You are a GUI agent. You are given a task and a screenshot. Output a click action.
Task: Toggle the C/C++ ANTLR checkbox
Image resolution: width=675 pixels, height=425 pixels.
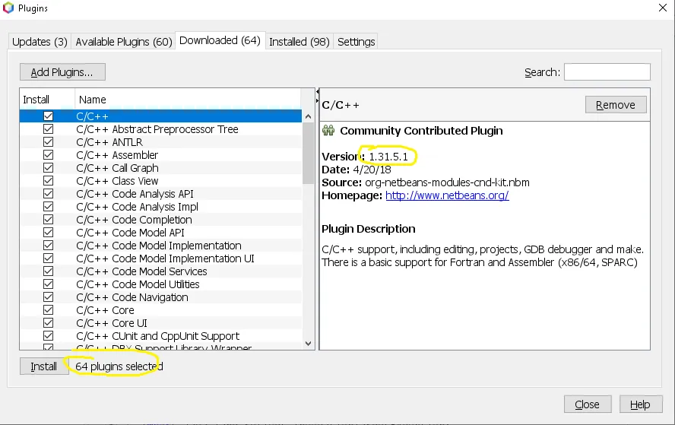click(x=48, y=141)
